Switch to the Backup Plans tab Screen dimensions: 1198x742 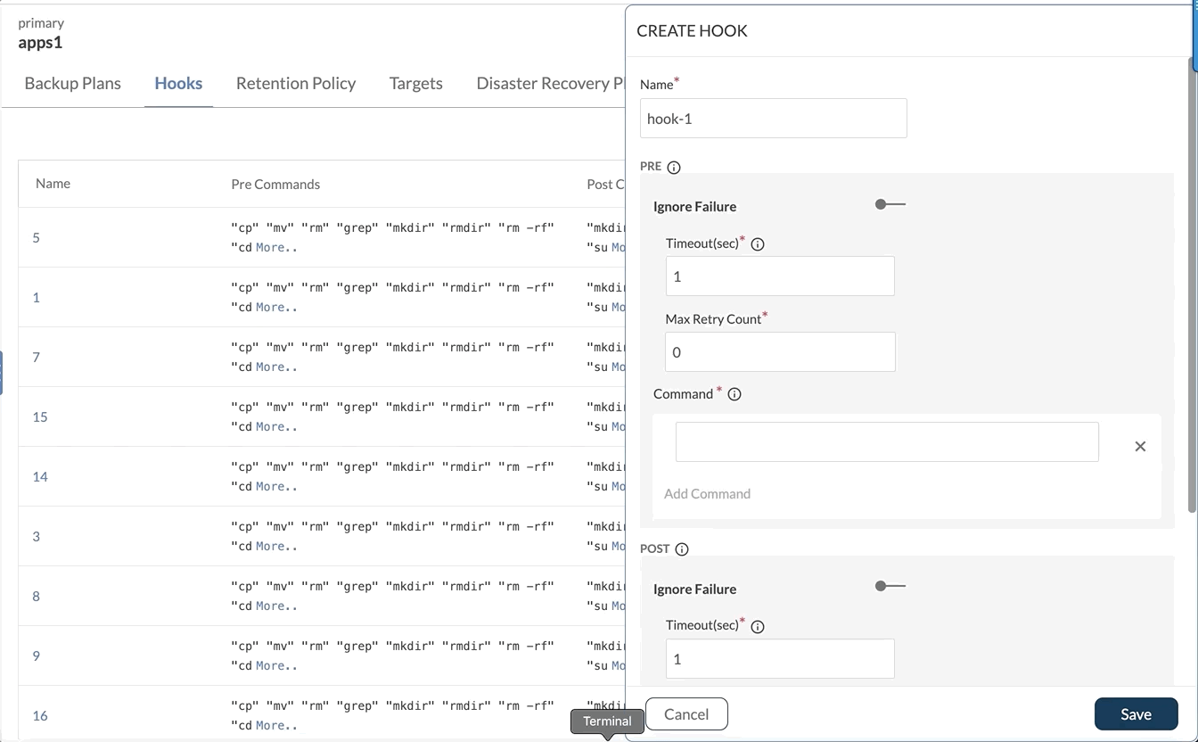(73, 83)
